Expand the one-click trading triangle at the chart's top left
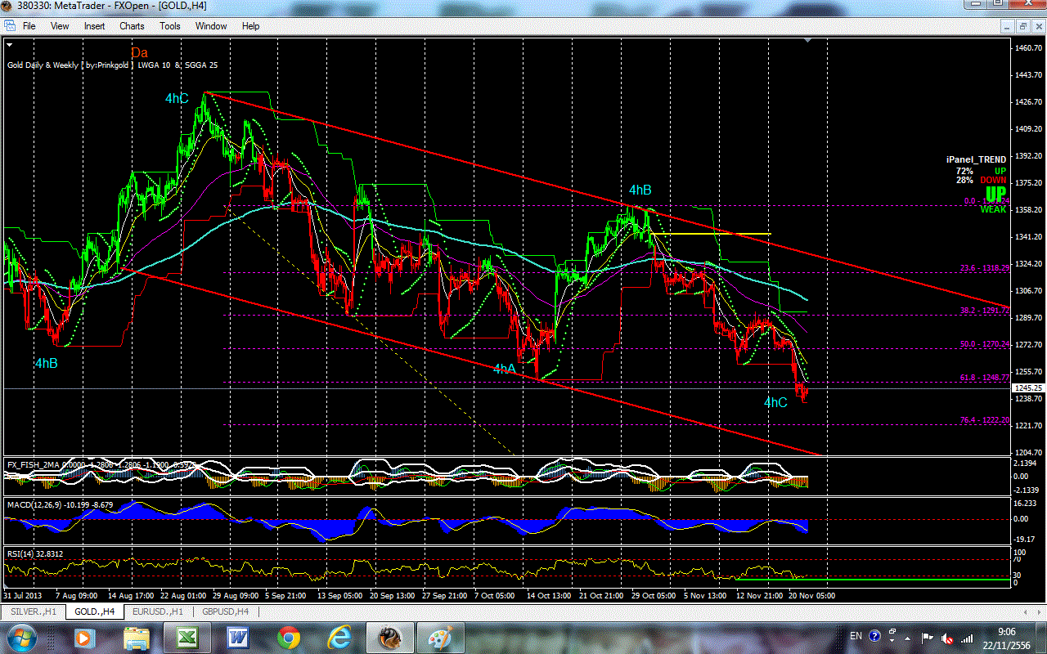Image resolution: width=1047 pixels, height=654 pixels. (11, 43)
